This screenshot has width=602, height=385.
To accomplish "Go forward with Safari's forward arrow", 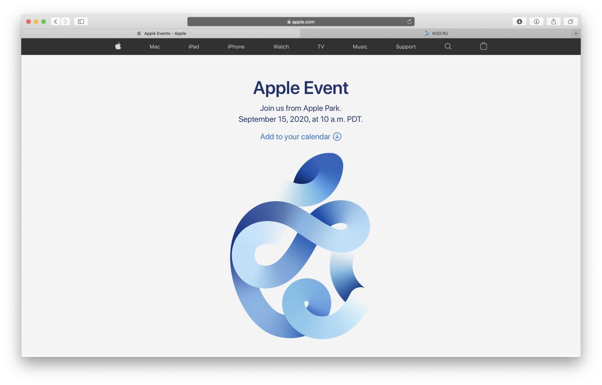I will 65,22.
